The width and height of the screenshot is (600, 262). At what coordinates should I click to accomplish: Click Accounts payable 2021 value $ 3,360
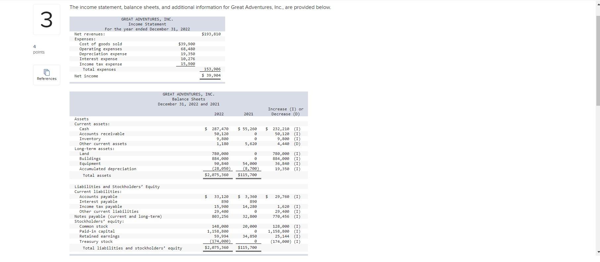point(247,197)
